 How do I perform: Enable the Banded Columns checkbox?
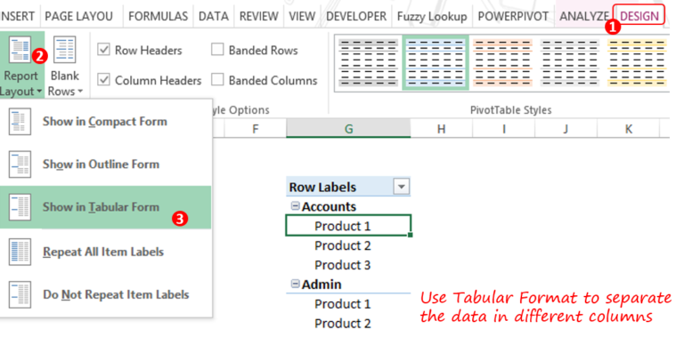tap(217, 80)
